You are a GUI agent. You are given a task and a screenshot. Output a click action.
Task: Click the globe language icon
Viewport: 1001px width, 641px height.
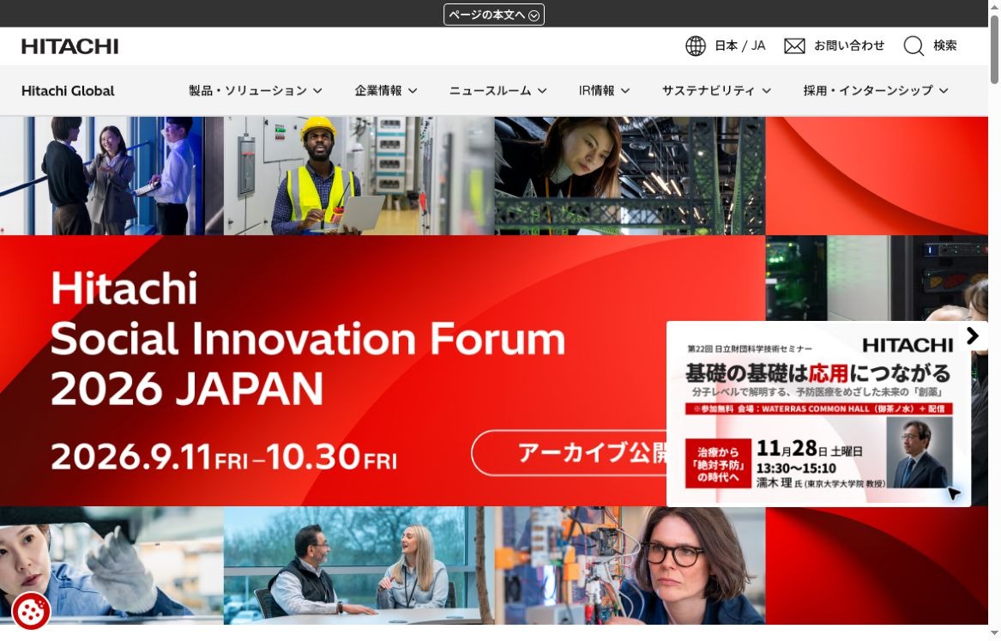coord(695,46)
